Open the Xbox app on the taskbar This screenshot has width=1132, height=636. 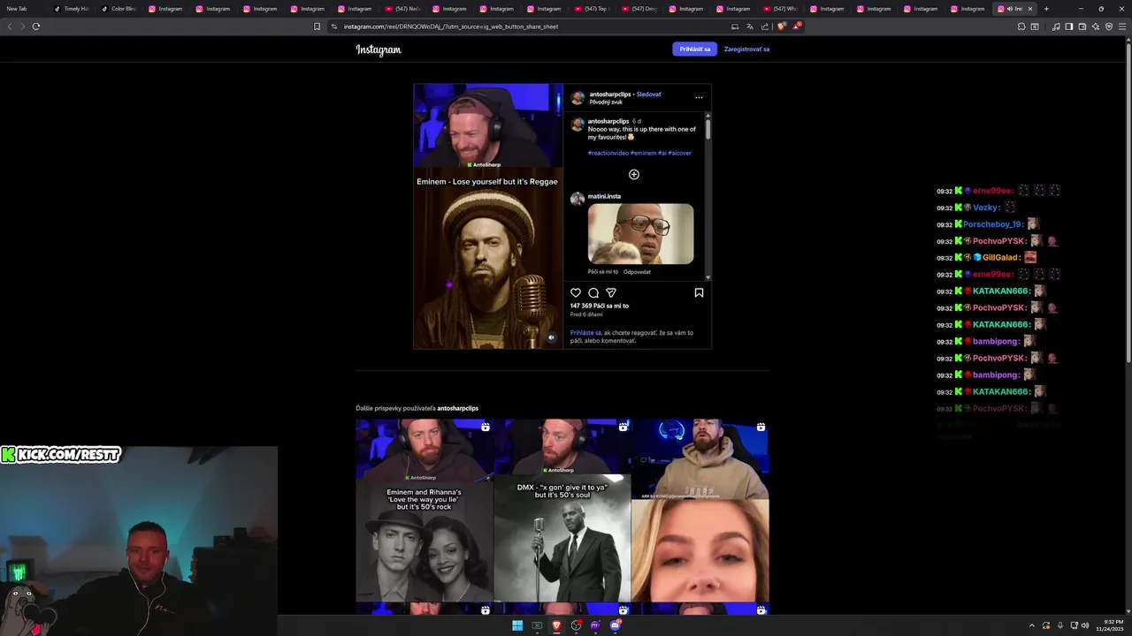tap(537, 625)
